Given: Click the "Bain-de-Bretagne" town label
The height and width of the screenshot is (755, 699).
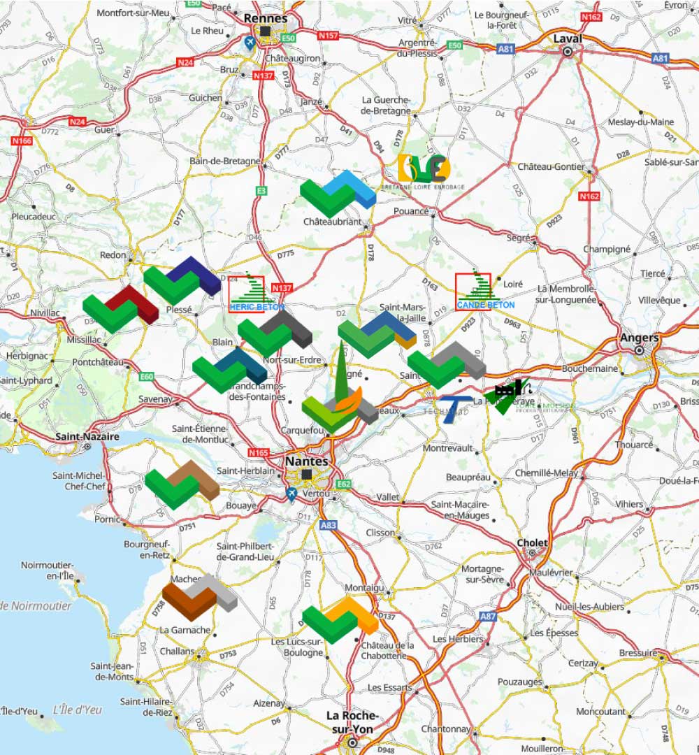Looking at the screenshot, I should tap(225, 161).
